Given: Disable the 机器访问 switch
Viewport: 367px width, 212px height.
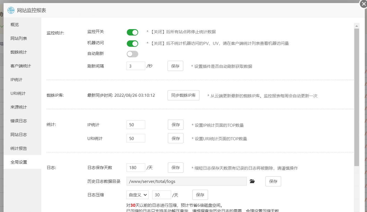Looking at the screenshot, I should point(132,43).
